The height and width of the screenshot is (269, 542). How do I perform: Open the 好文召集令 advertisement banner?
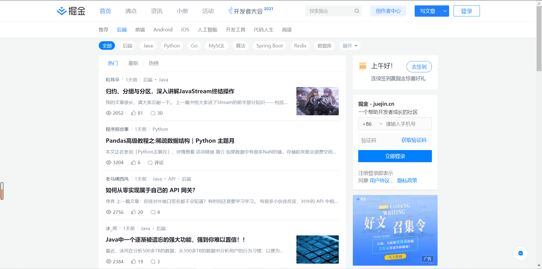(x=395, y=230)
